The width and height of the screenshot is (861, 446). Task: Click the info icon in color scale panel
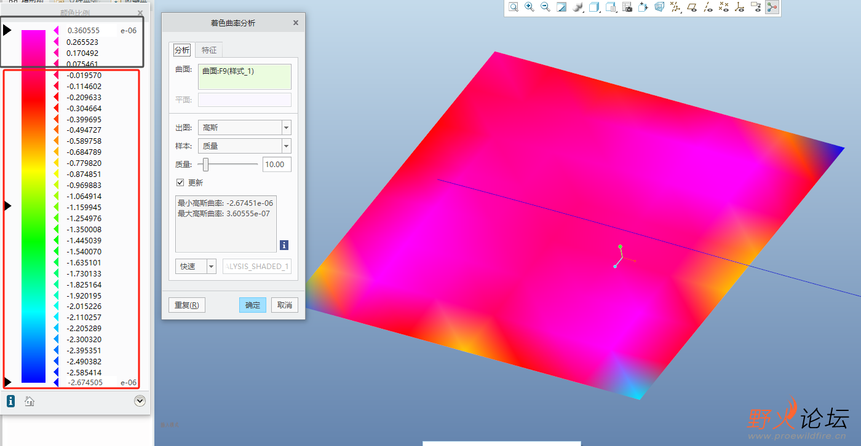(x=10, y=401)
